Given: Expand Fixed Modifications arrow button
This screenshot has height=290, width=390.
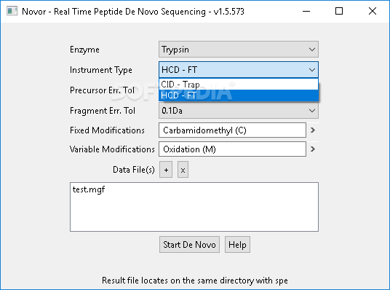Looking at the screenshot, I should (313, 130).
